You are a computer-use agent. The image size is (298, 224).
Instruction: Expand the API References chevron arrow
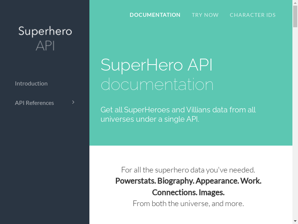[x=73, y=102]
